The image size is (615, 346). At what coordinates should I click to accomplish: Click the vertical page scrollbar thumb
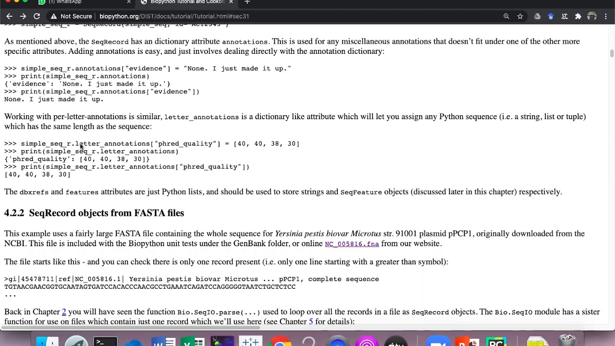tap(612, 53)
